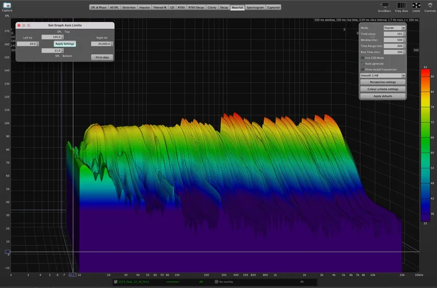437x288 pixels.
Task: Click the Total slices stepper arrows
Action: click(x=405, y=34)
